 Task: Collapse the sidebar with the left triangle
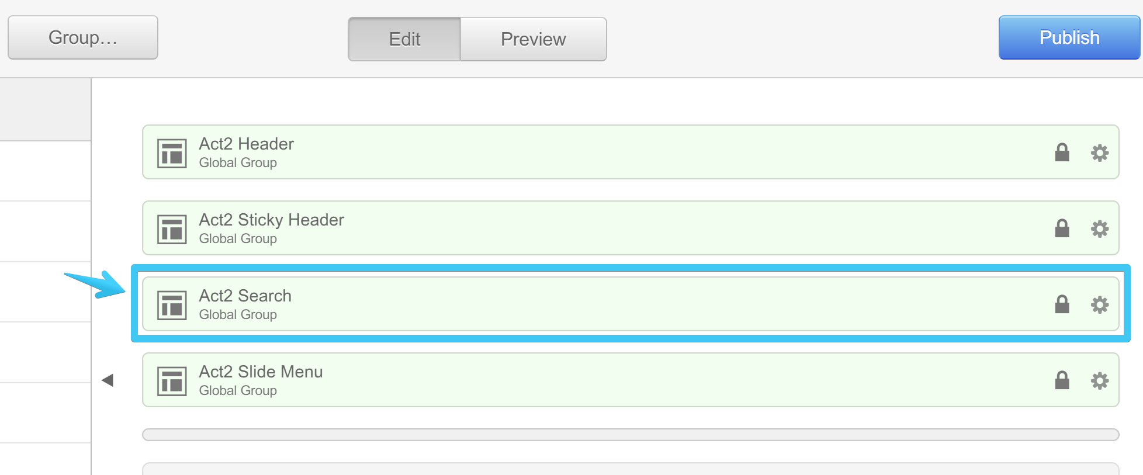108,380
